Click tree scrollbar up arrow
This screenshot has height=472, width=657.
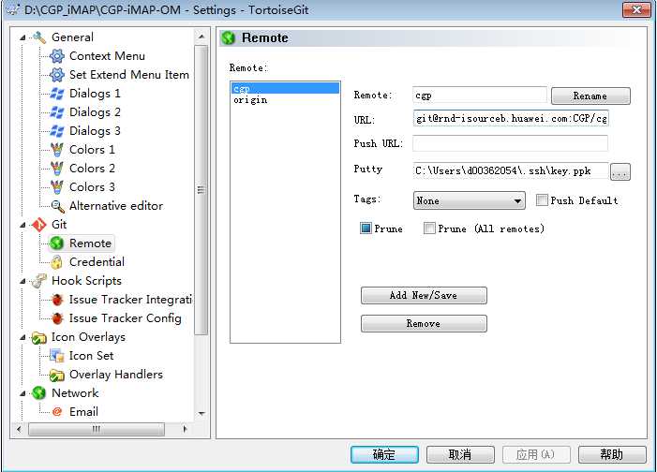click(202, 37)
